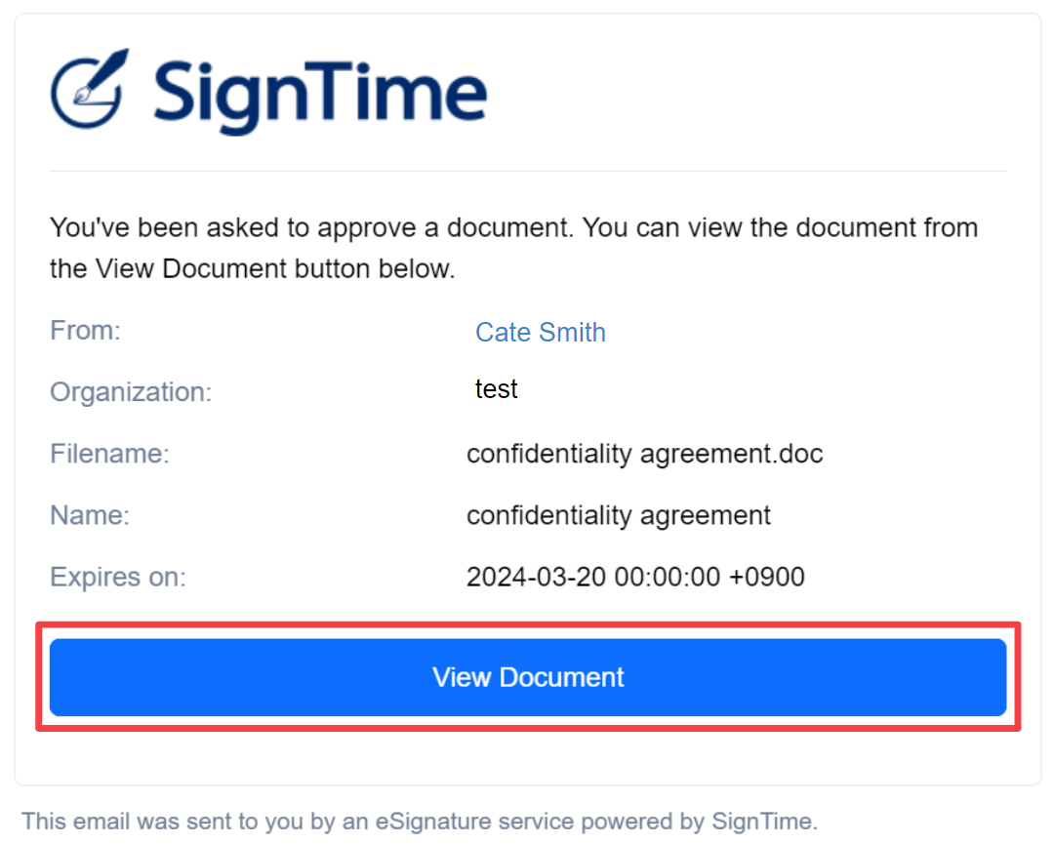Click the word SignTime in the footer

coord(761,822)
